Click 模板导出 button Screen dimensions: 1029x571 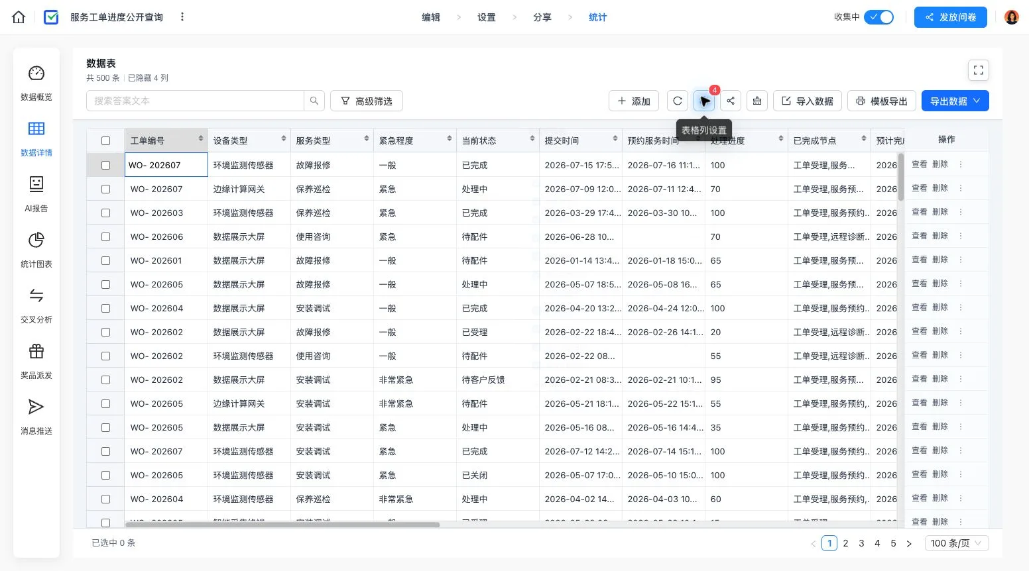click(882, 101)
